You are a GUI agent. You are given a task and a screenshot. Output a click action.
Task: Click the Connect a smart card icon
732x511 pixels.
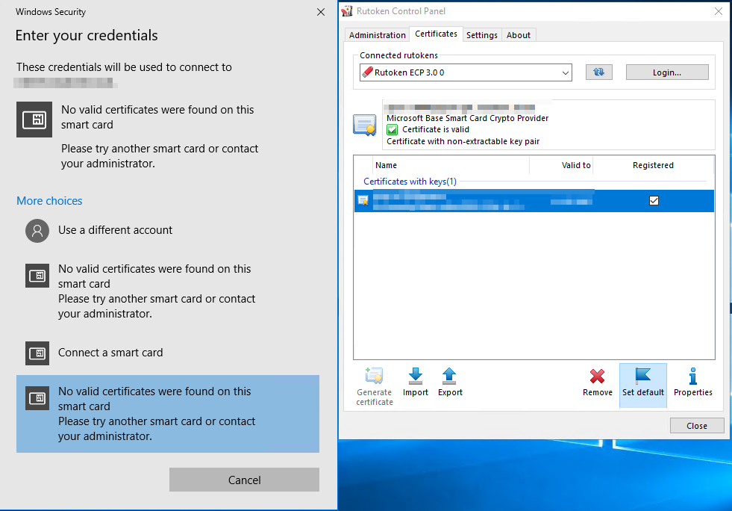point(37,353)
